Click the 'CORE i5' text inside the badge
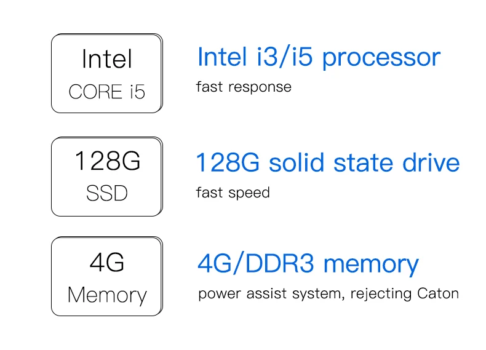The width and height of the screenshot is (486, 350). (107, 92)
